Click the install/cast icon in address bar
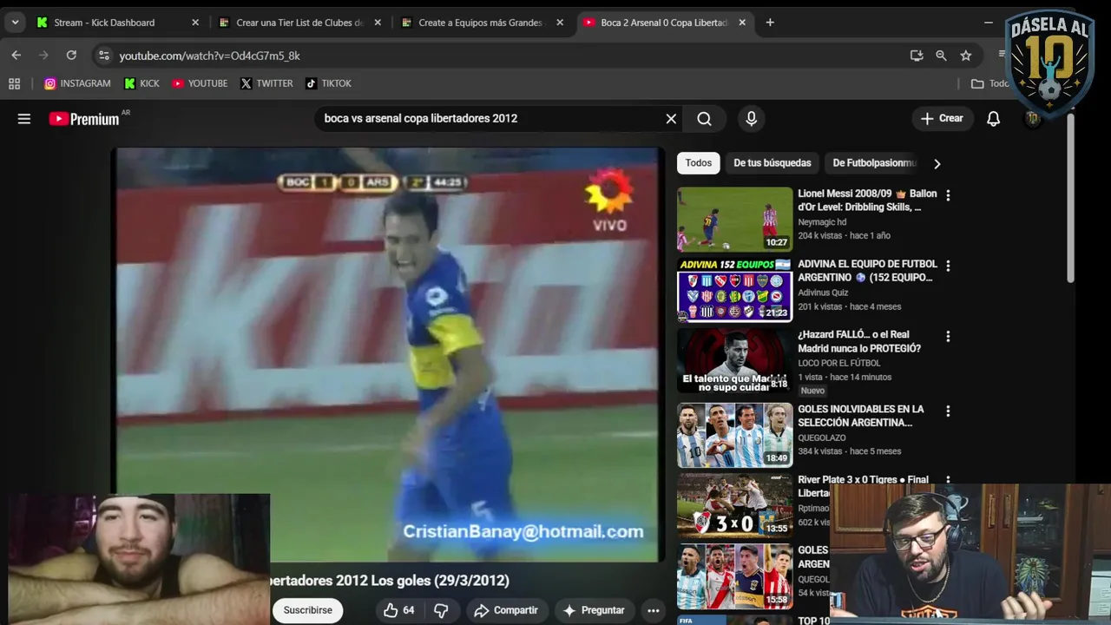 (917, 56)
